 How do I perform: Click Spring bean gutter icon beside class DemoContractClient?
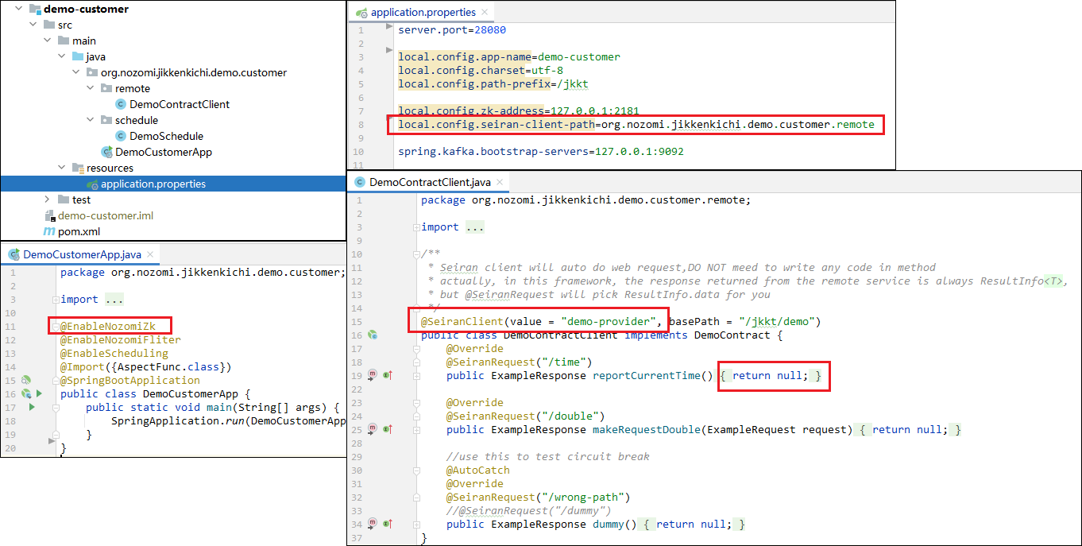point(372,335)
